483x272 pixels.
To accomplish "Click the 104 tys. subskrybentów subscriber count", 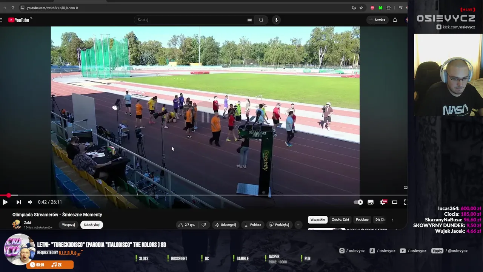I will pyautogui.click(x=38, y=227).
